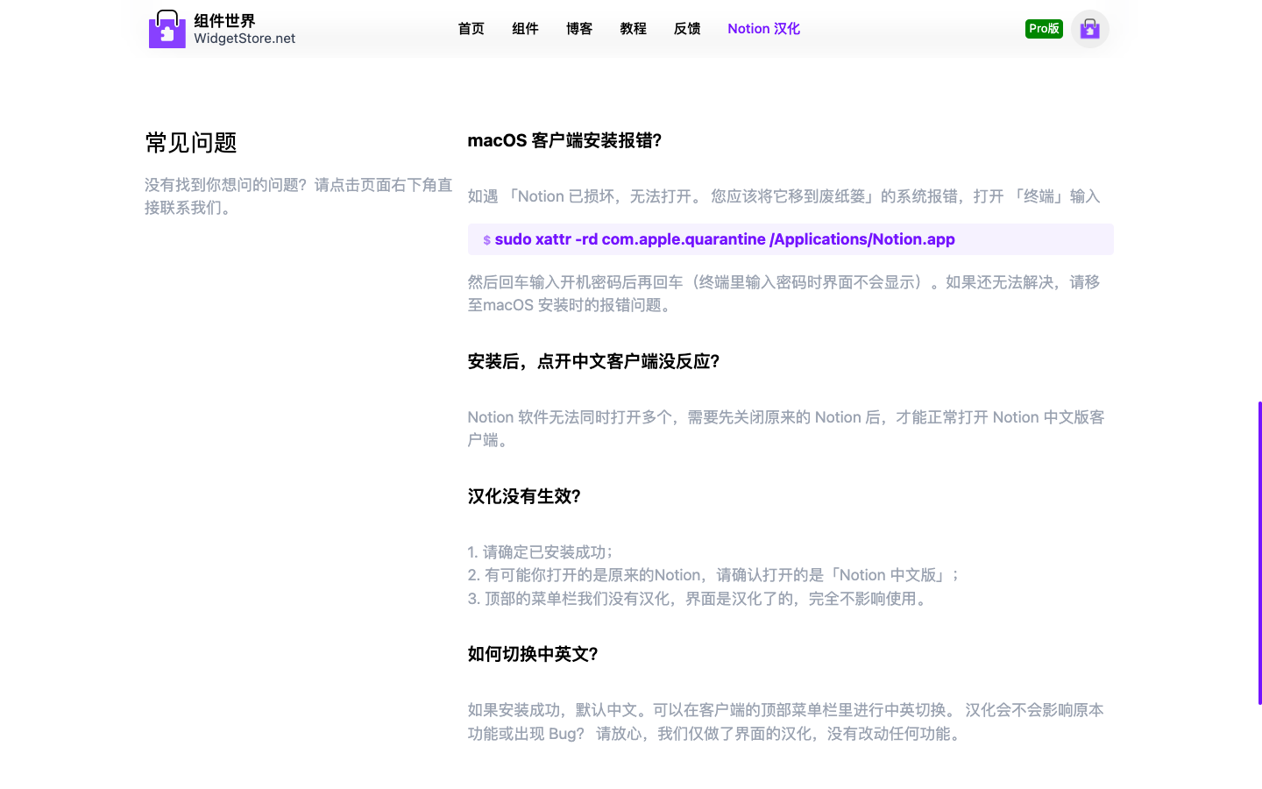Click 反馈 in the navigation bar

pos(687,29)
